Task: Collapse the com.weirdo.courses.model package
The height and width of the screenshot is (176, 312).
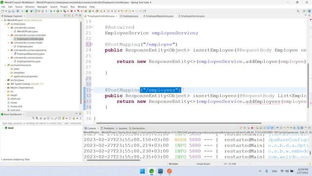Action: pyautogui.click(x=8, y=43)
